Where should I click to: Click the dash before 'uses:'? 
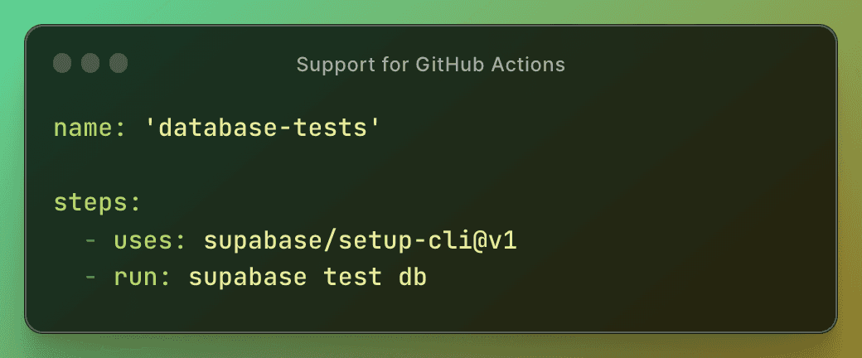point(90,241)
